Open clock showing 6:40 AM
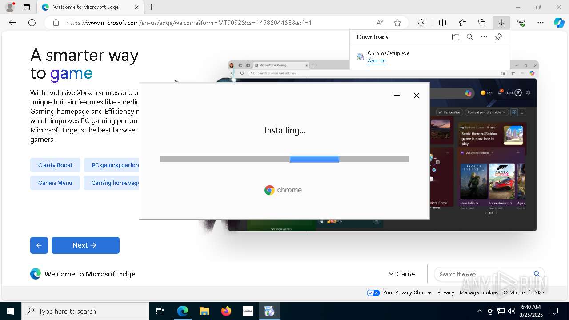Viewport: 569px width, 320px height. point(530,311)
